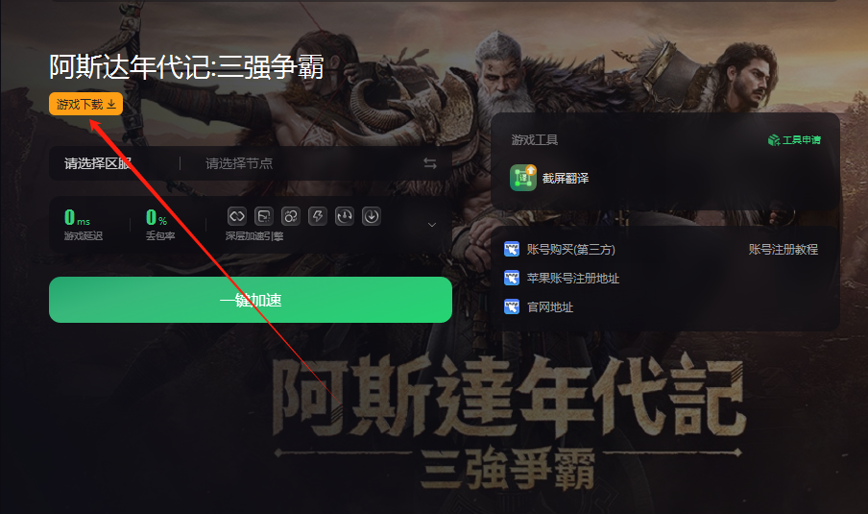Toggle the chain-link engine icon
The width and height of the screenshot is (868, 514).
(237, 216)
